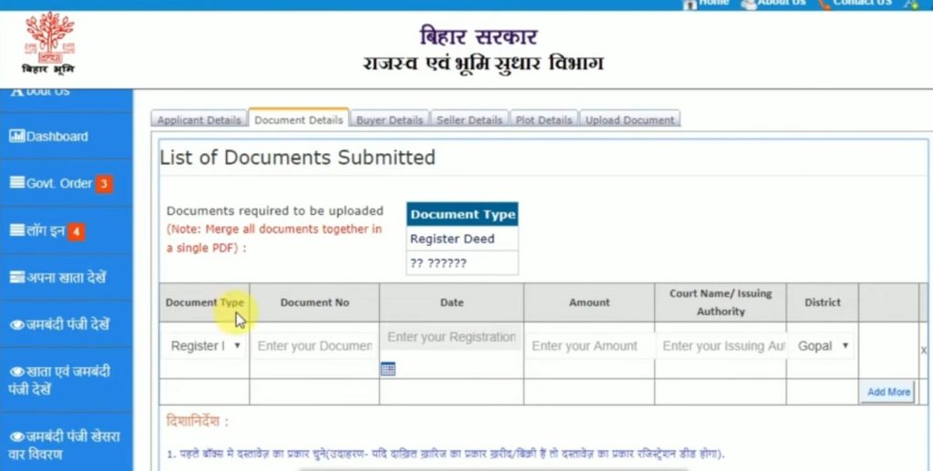933x471 pixels.
Task: Click the About Us link in top bar
Action: tap(781, 3)
